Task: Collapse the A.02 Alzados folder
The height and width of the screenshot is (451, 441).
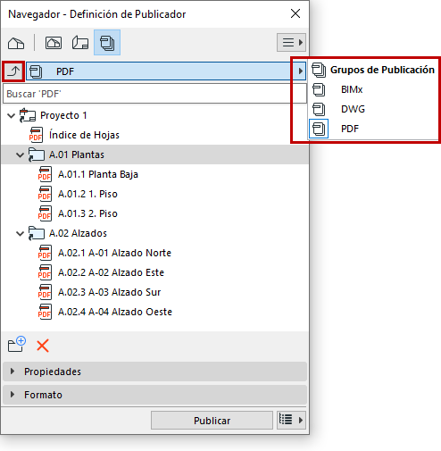Action: tap(20, 233)
